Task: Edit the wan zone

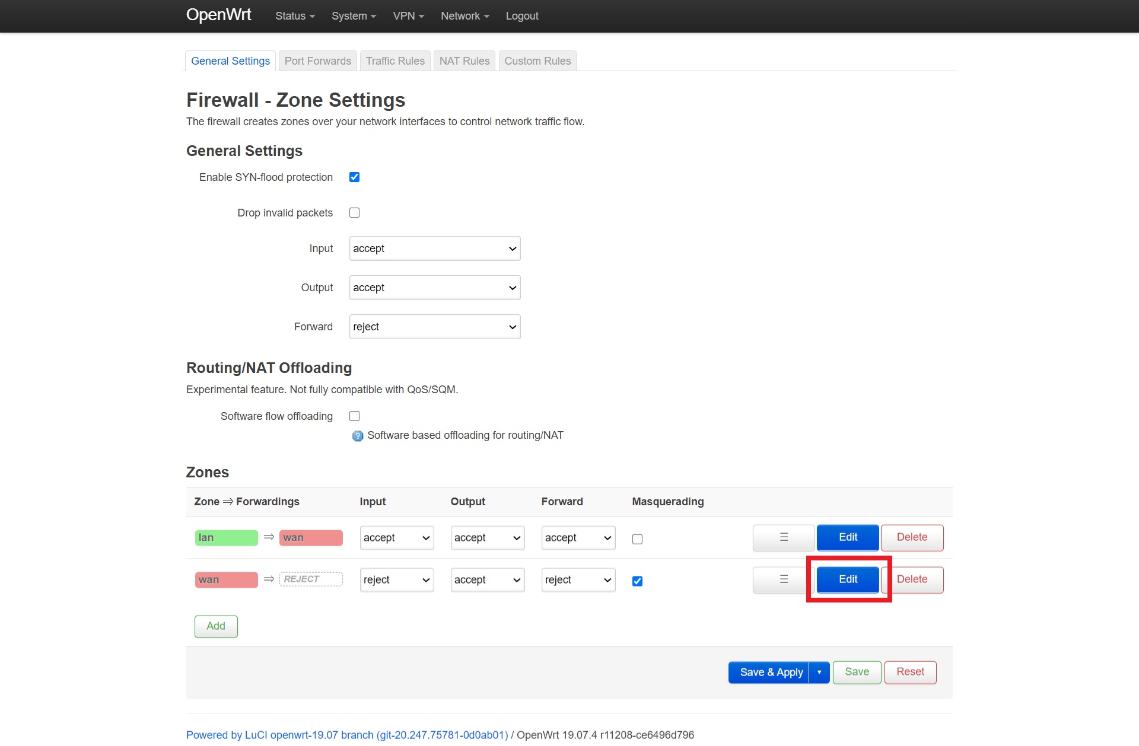Action: [847, 579]
